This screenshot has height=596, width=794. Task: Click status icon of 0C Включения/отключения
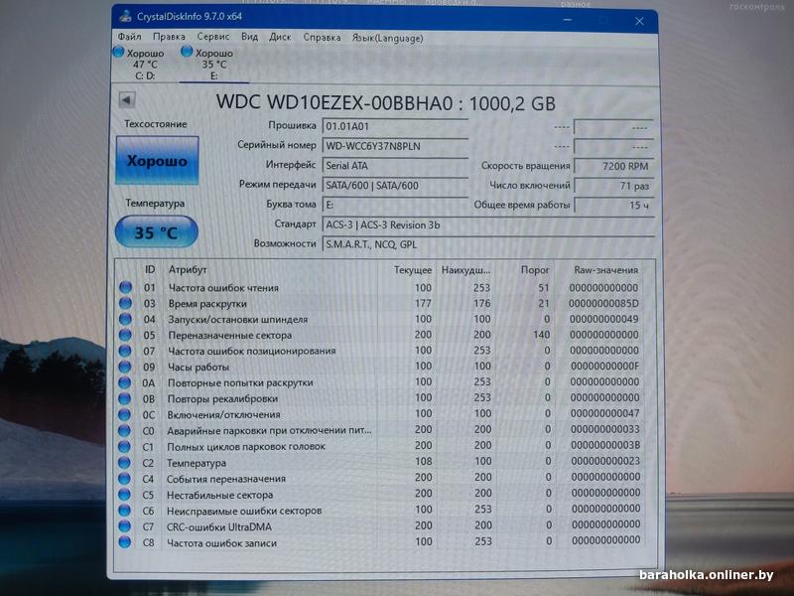(125, 414)
